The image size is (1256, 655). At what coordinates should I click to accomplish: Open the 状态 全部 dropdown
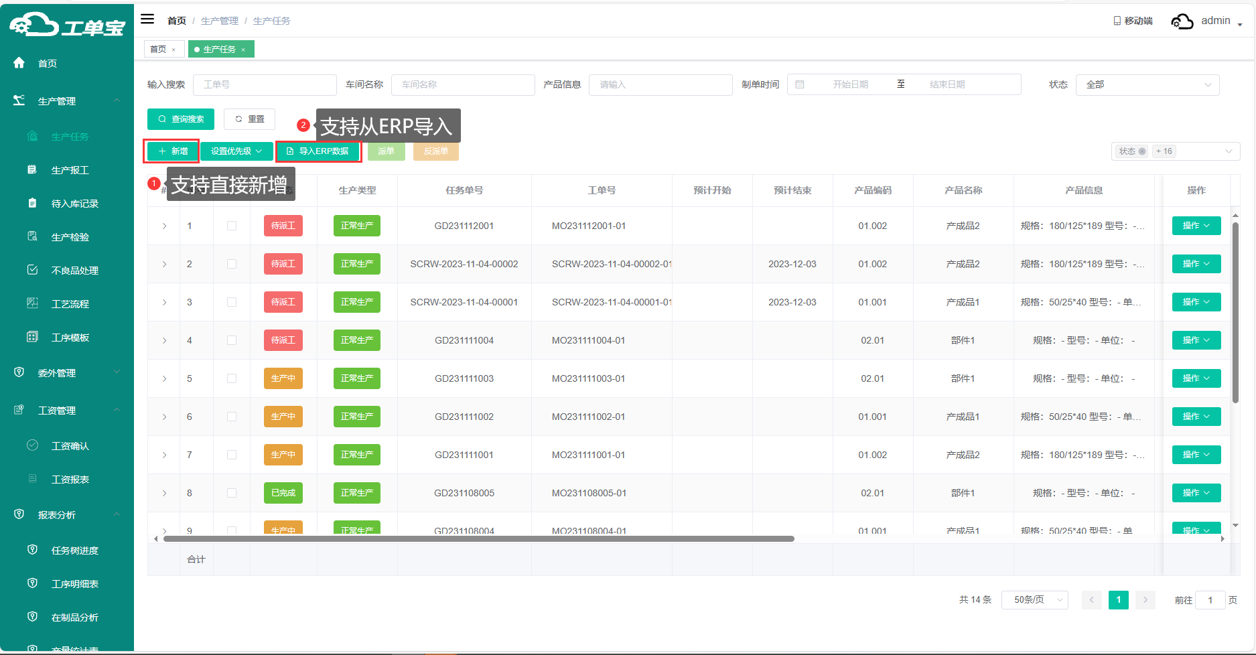pyautogui.click(x=1147, y=84)
